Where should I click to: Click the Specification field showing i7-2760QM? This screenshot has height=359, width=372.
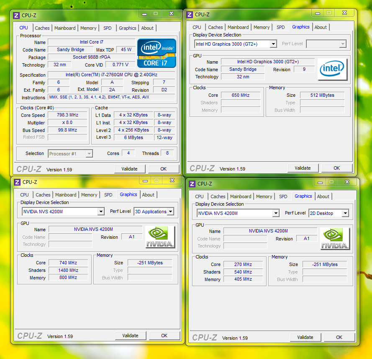pos(111,75)
